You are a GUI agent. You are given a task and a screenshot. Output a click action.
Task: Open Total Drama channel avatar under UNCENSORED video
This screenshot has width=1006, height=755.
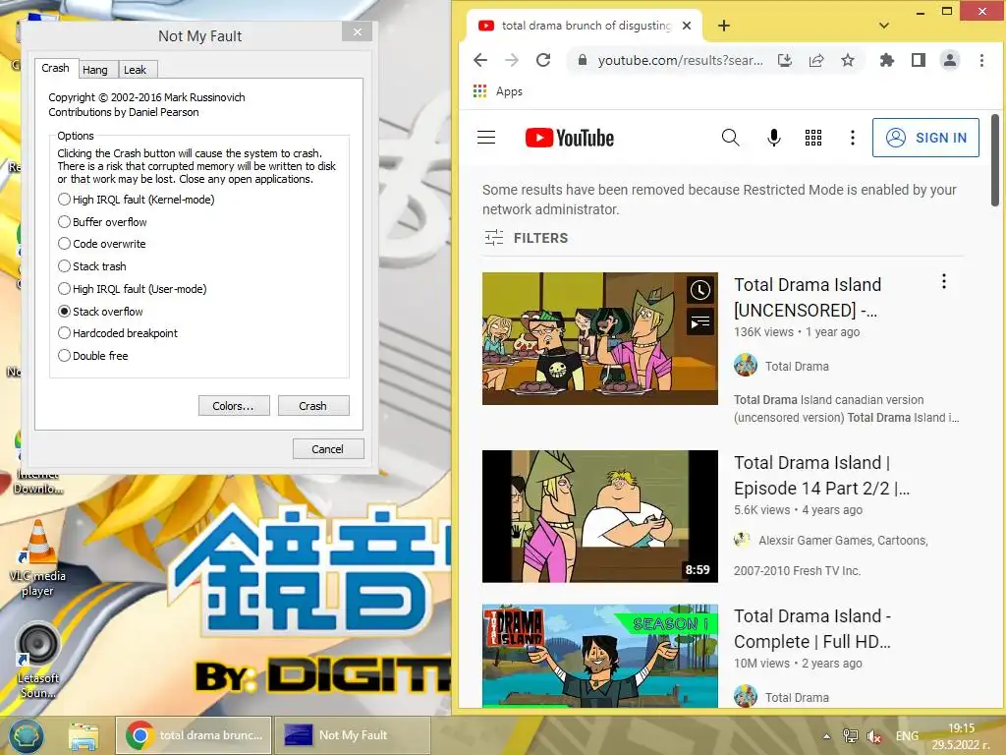coord(746,366)
